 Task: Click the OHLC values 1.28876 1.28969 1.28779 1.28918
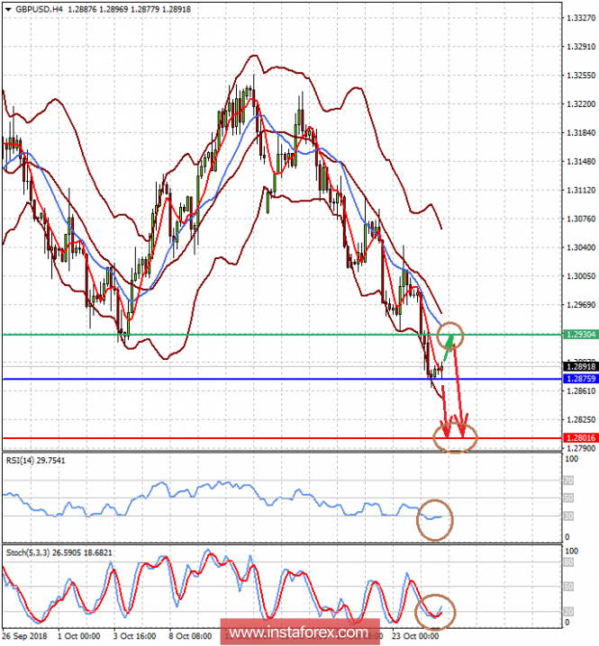(x=129, y=10)
